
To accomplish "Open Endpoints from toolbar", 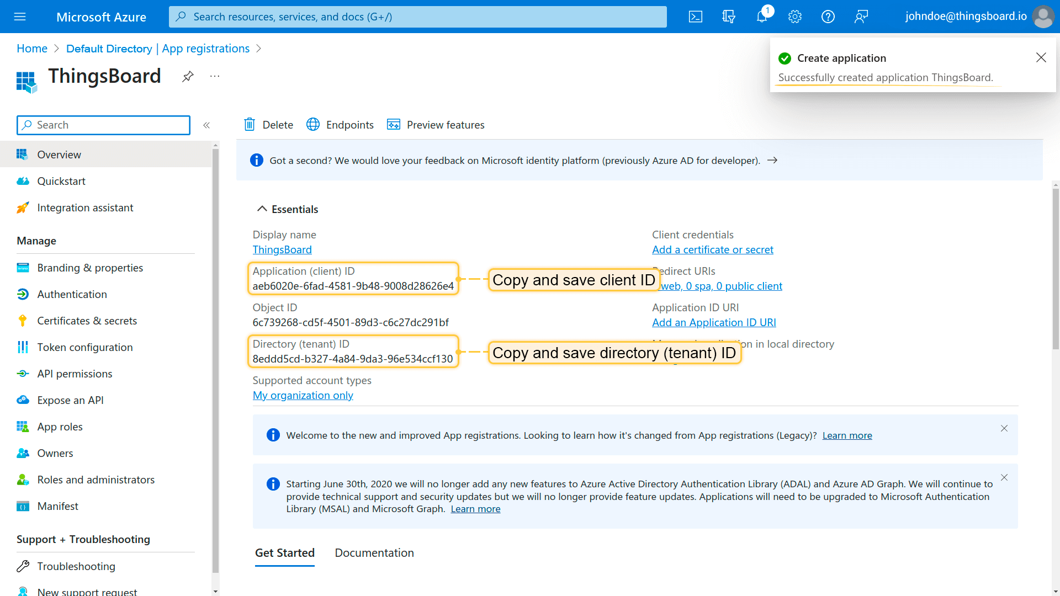I will tap(340, 125).
